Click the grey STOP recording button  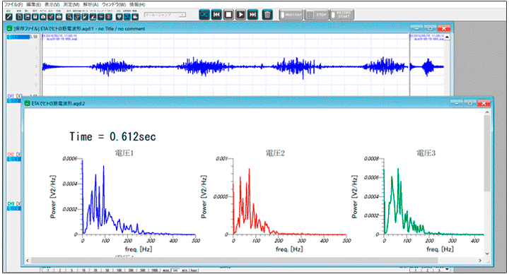point(317,15)
